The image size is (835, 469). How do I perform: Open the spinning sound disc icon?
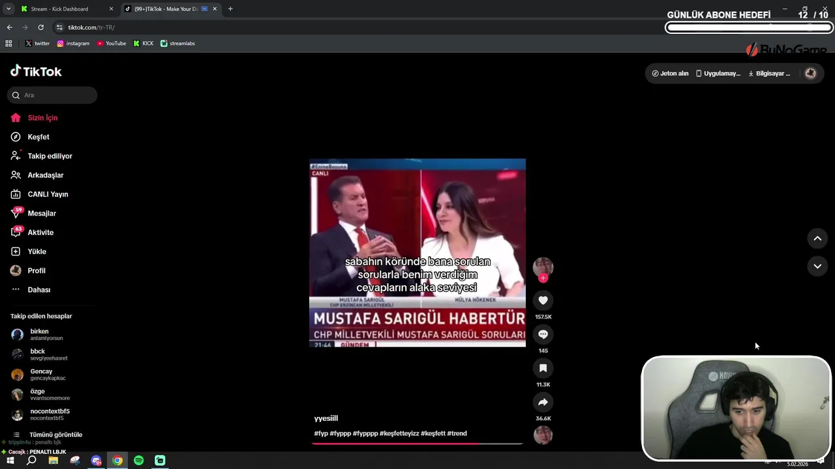point(543,434)
